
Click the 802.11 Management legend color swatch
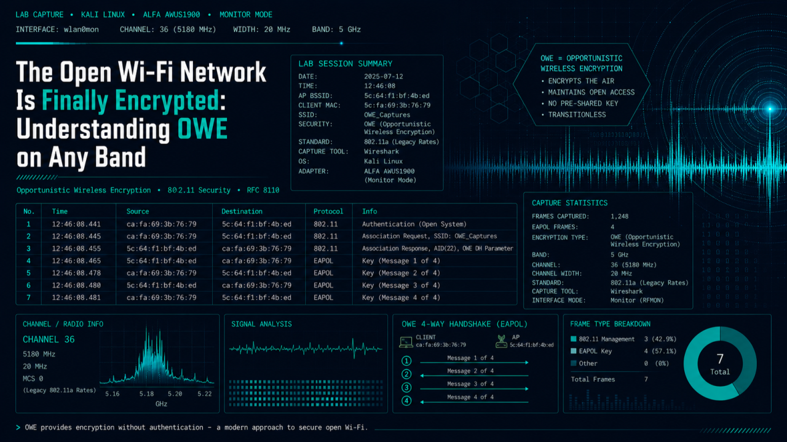point(574,339)
